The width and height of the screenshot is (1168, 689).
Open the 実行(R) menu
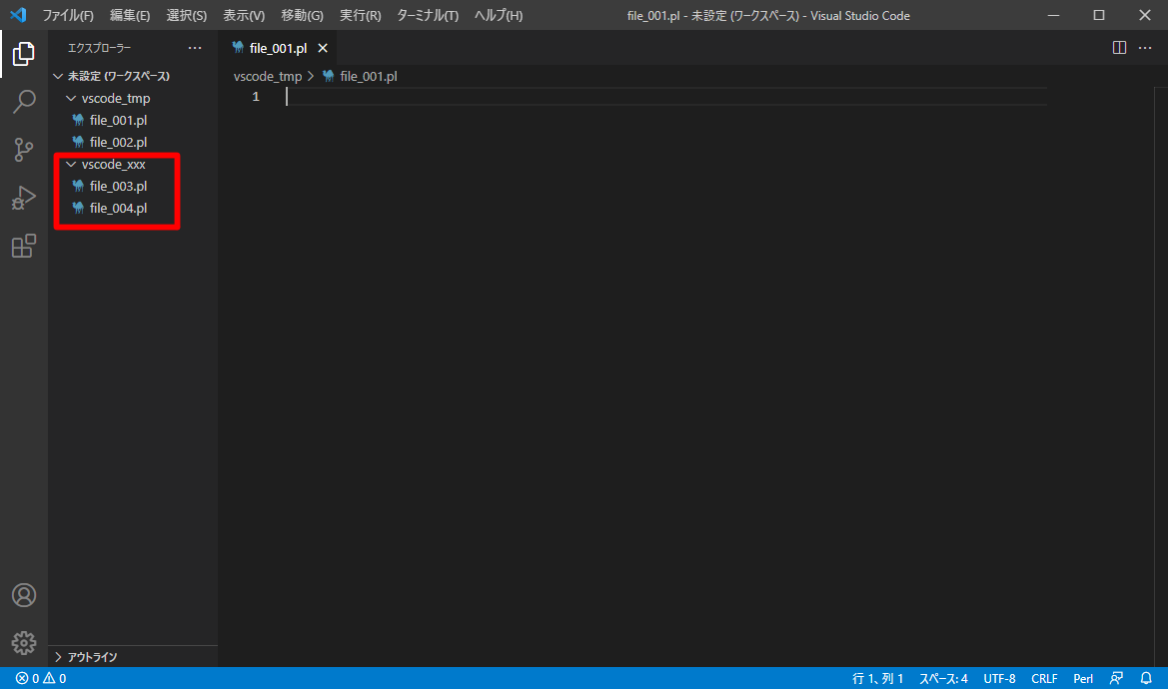pos(360,15)
